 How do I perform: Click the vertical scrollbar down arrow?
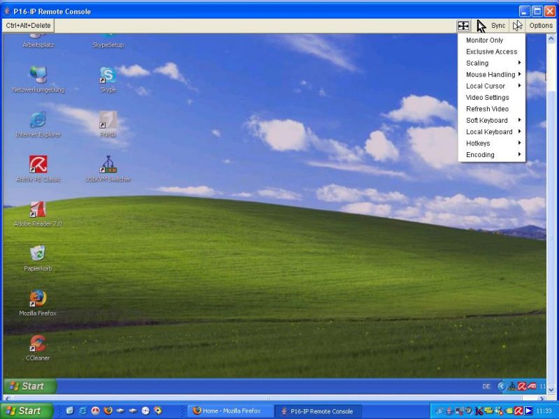pyautogui.click(x=551, y=390)
